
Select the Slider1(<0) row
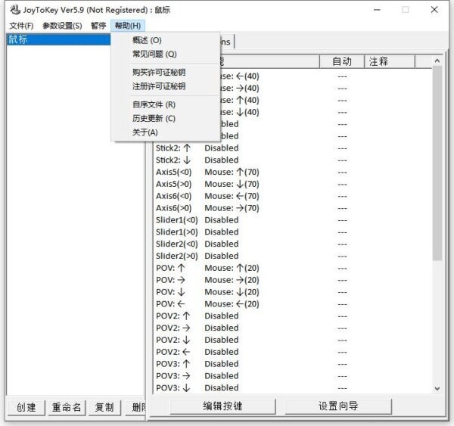(x=292, y=219)
